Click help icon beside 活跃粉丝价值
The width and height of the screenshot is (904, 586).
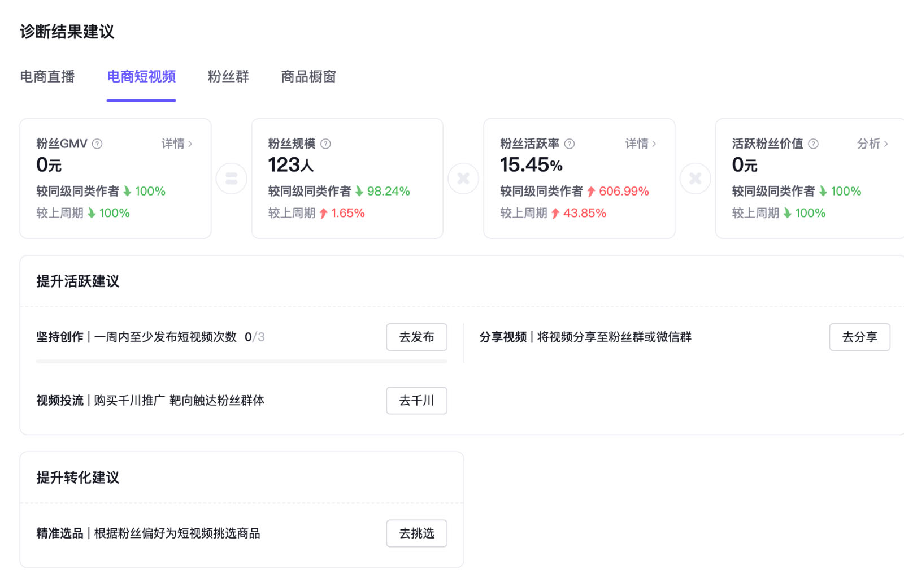(x=813, y=144)
